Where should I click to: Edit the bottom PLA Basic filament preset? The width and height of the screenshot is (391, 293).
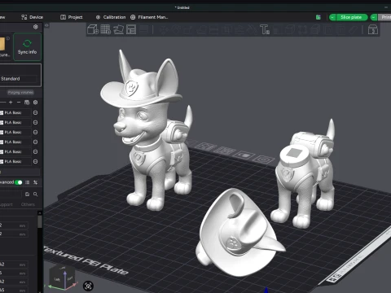click(x=36, y=161)
